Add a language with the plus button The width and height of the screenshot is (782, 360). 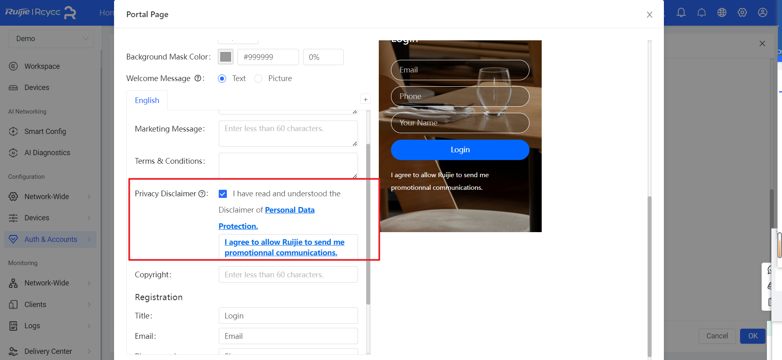pyautogui.click(x=365, y=99)
